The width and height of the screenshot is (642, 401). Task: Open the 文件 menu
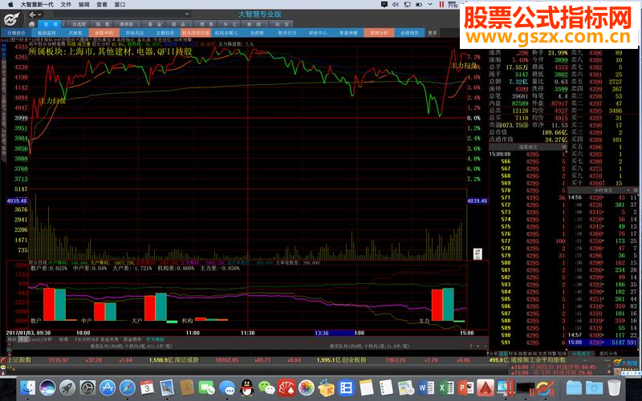pyautogui.click(x=66, y=5)
